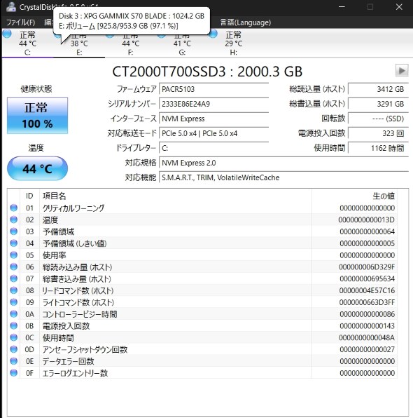Click the power on hours value 1162 時間

[x=378, y=148]
